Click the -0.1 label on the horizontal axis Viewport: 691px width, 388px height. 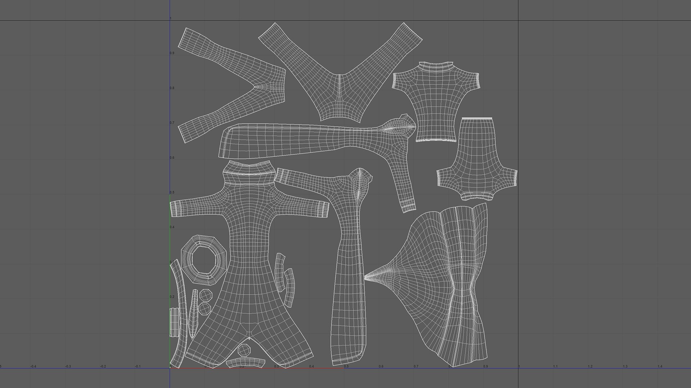tap(138, 366)
